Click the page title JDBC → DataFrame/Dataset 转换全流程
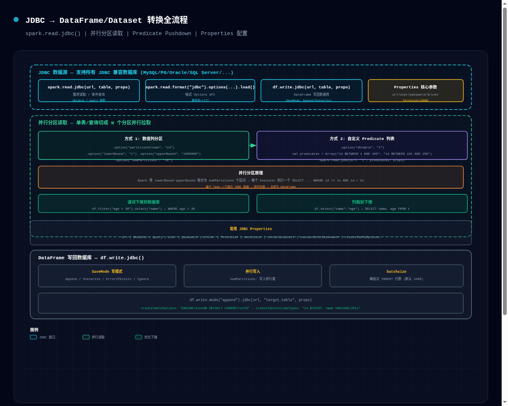The width and height of the screenshot is (508, 406). [106, 20]
